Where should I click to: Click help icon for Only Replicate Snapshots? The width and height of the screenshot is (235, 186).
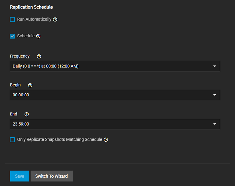pyautogui.click(x=106, y=140)
